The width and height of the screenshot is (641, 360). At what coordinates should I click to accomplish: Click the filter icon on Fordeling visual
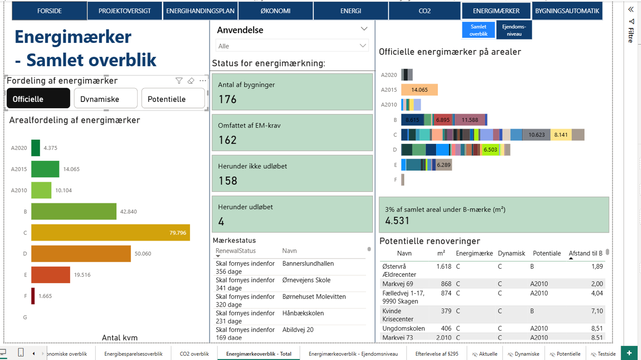(179, 81)
